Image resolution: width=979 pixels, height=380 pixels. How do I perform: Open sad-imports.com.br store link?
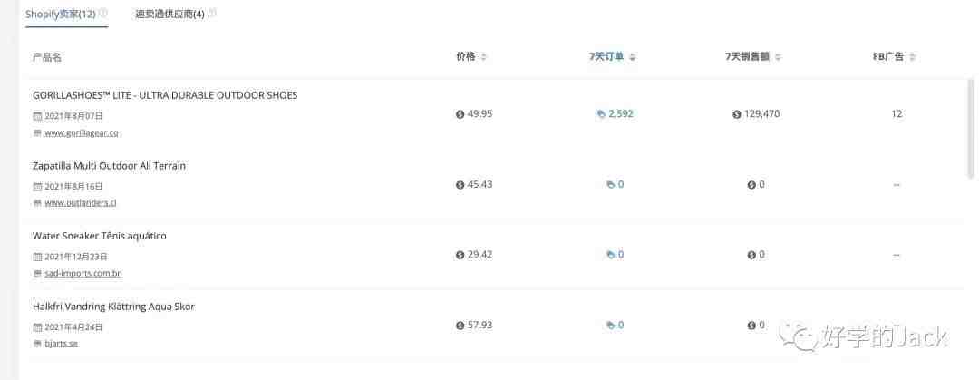point(83,274)
